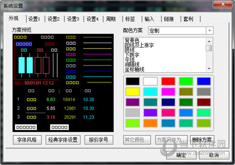
Task: Click the color list scrollbar thumb
Action: (x=209, y=48)
